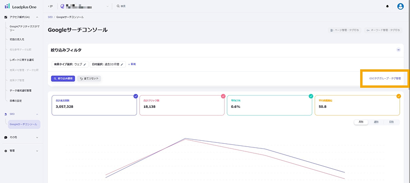Click the アクセス解析(GA) section icon
This screenshot has height=183, width=410.
click(x=6, y=17)
